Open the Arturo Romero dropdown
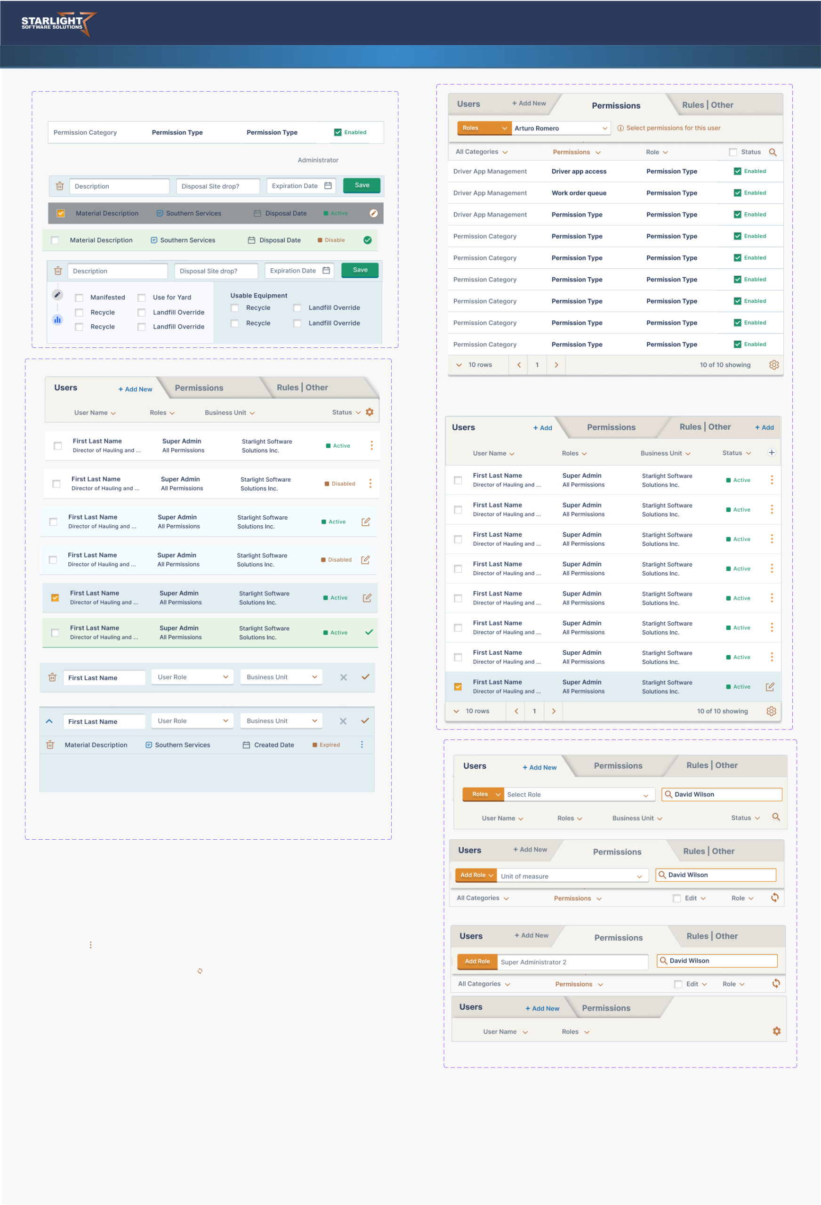The height and width of the screenshot is (1205, 821). (560, 128)
